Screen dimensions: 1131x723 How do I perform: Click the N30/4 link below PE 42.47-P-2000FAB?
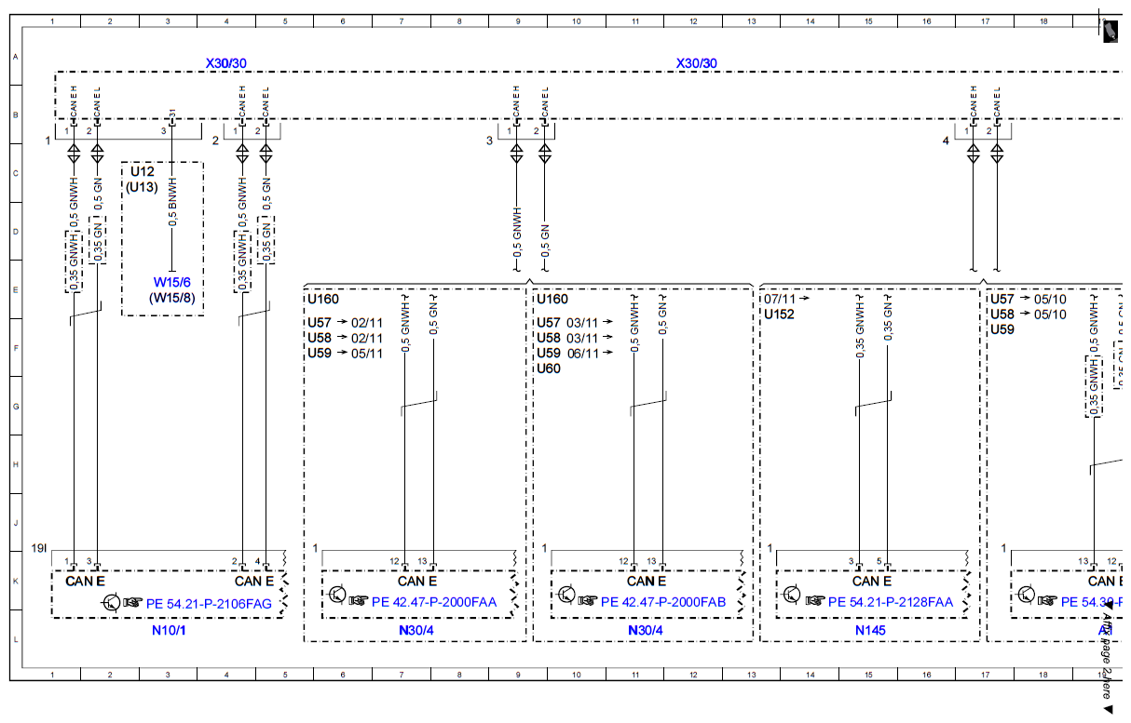pos(644,630)
